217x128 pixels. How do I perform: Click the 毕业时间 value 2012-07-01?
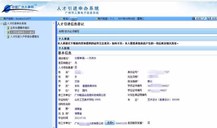click(80, 118)
